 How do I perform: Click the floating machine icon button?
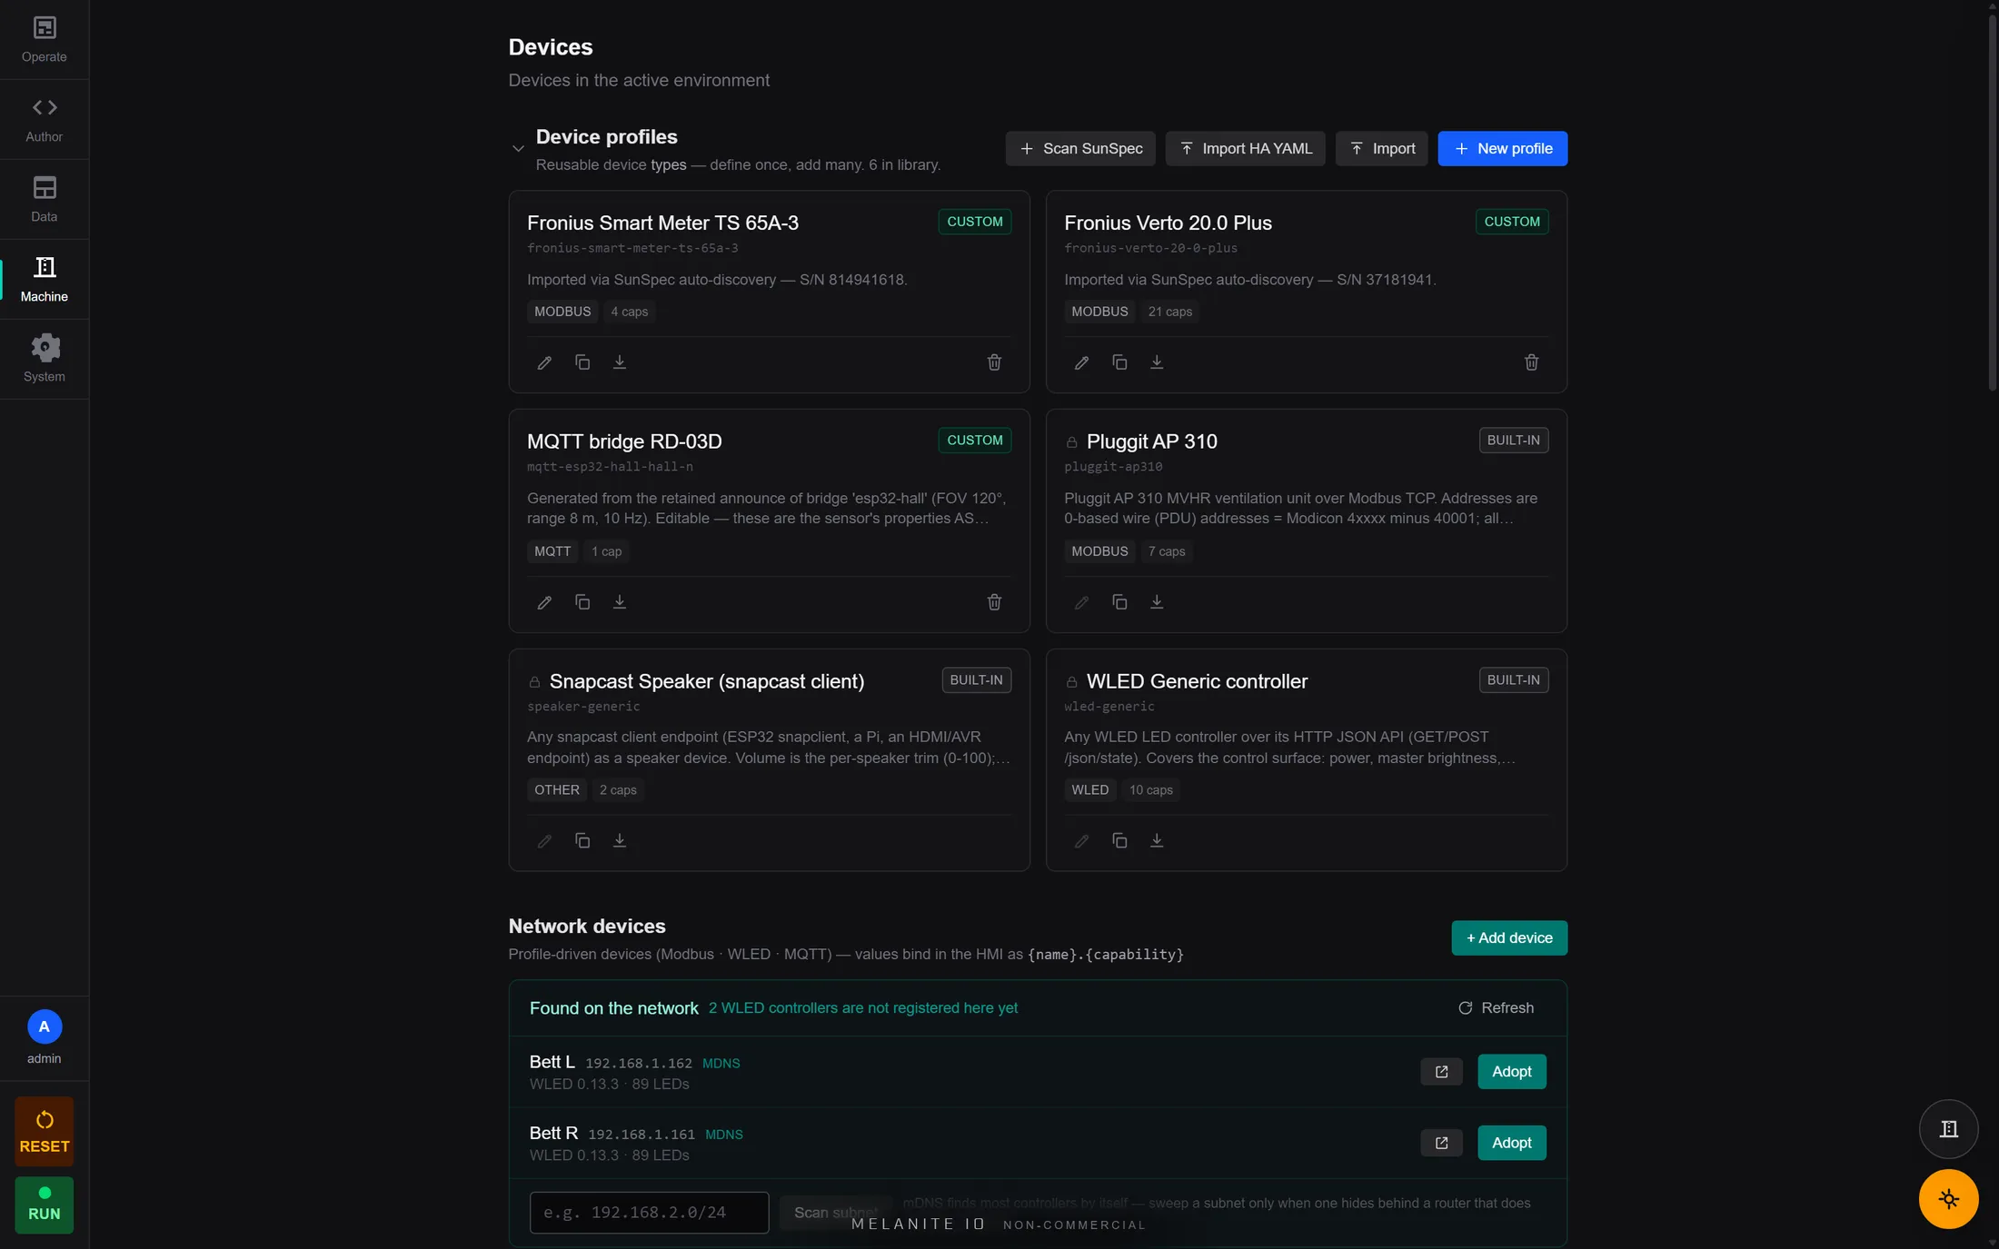pos(1948,1129)
